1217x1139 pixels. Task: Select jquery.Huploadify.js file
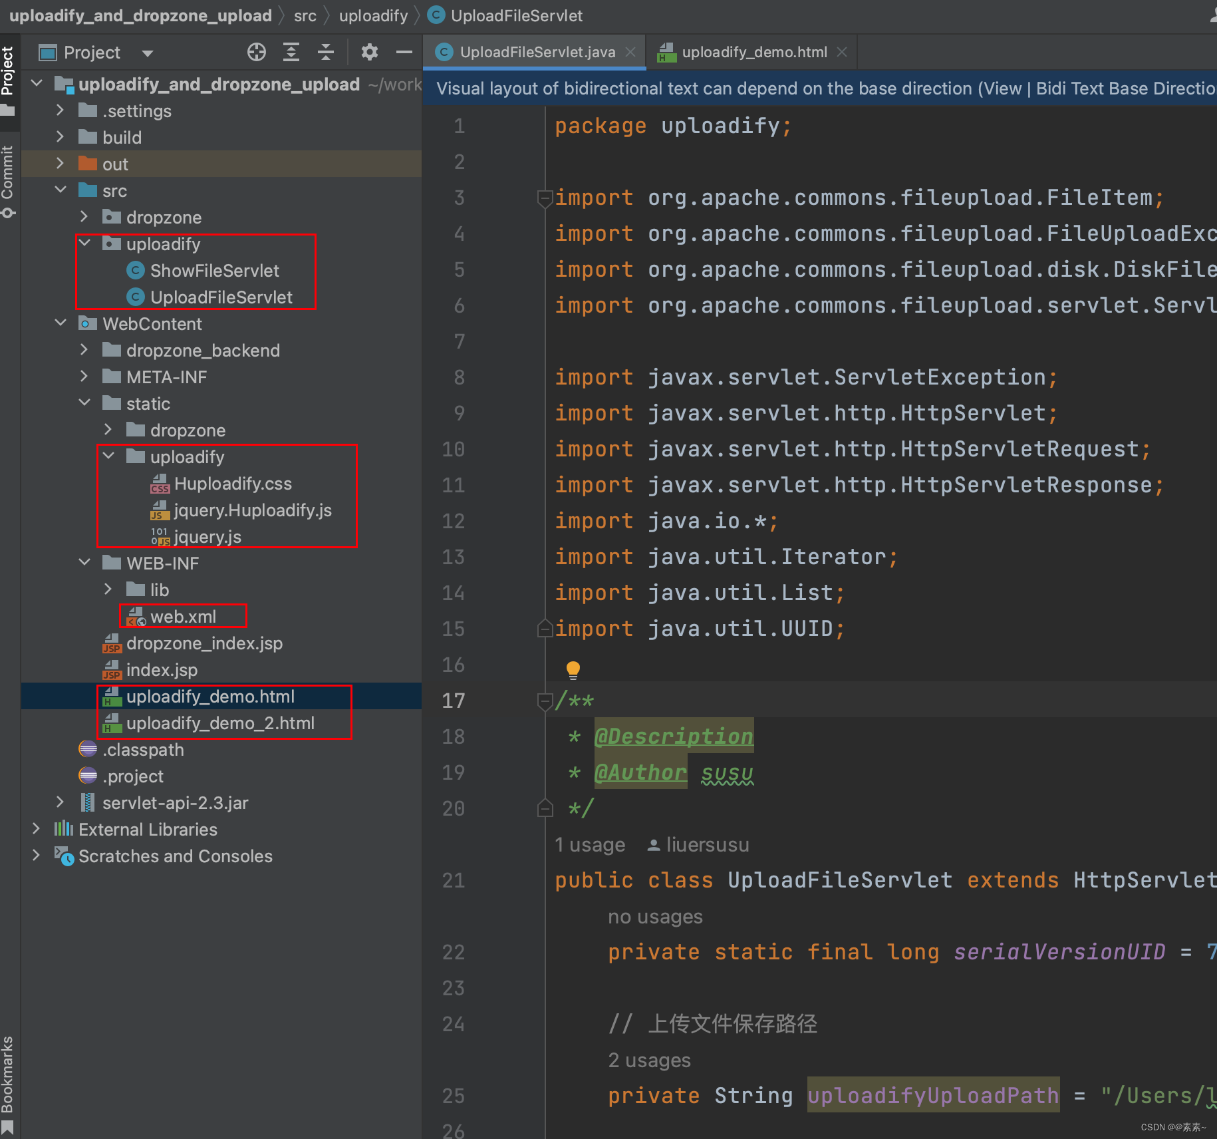pyautogui.click(x=253, y=510)
